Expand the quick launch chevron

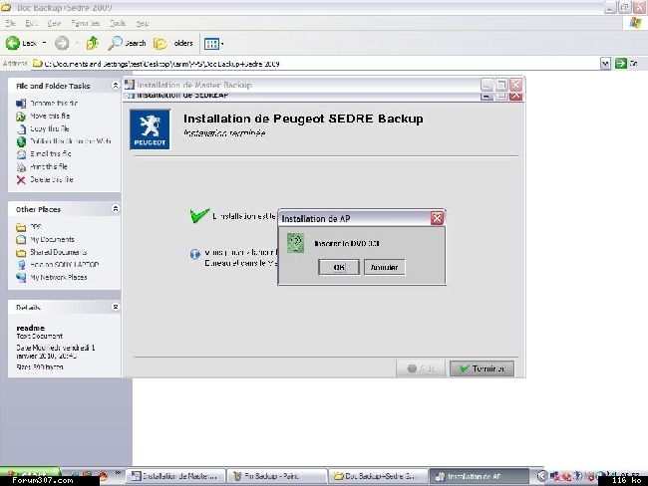point(118,473)
